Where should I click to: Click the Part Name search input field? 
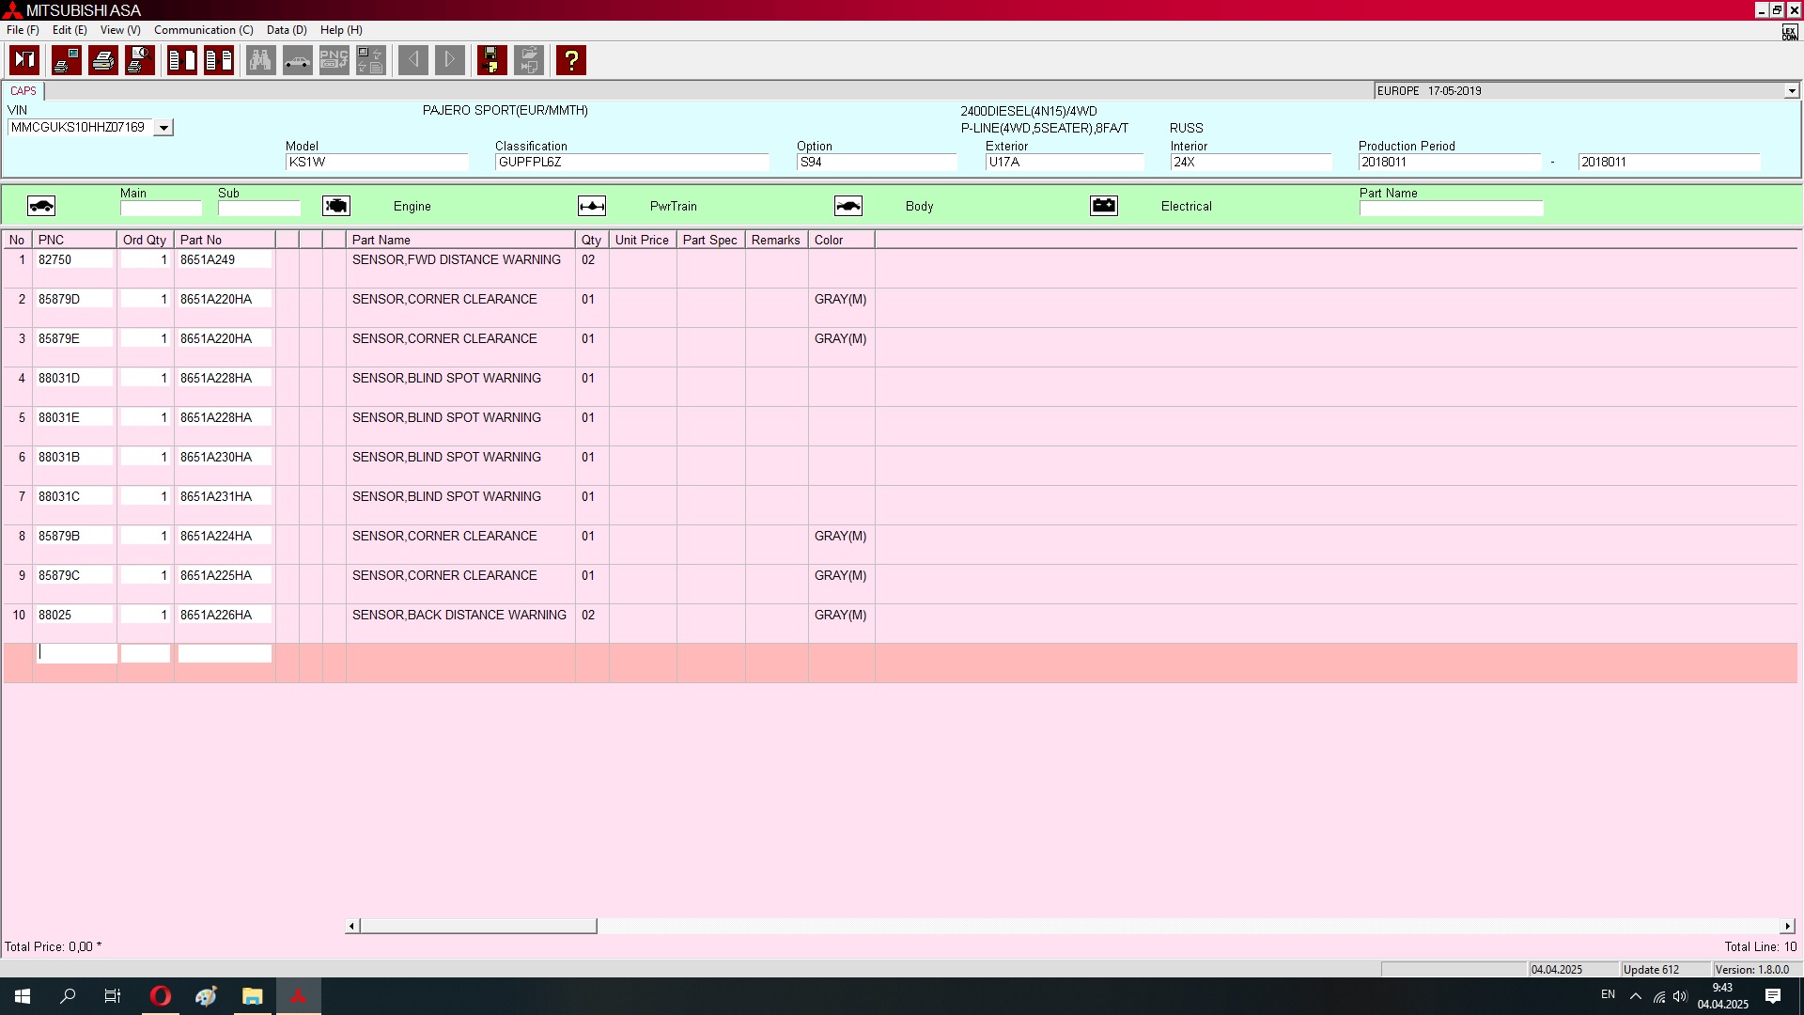(x=1451, y=209)
